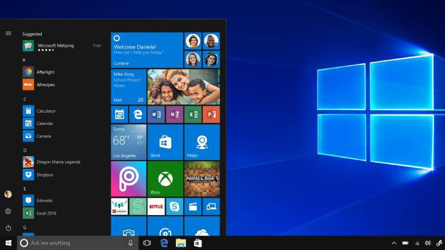Click the volume speaker tray icon
The image size is (445, 250).
tap(428, 243)
